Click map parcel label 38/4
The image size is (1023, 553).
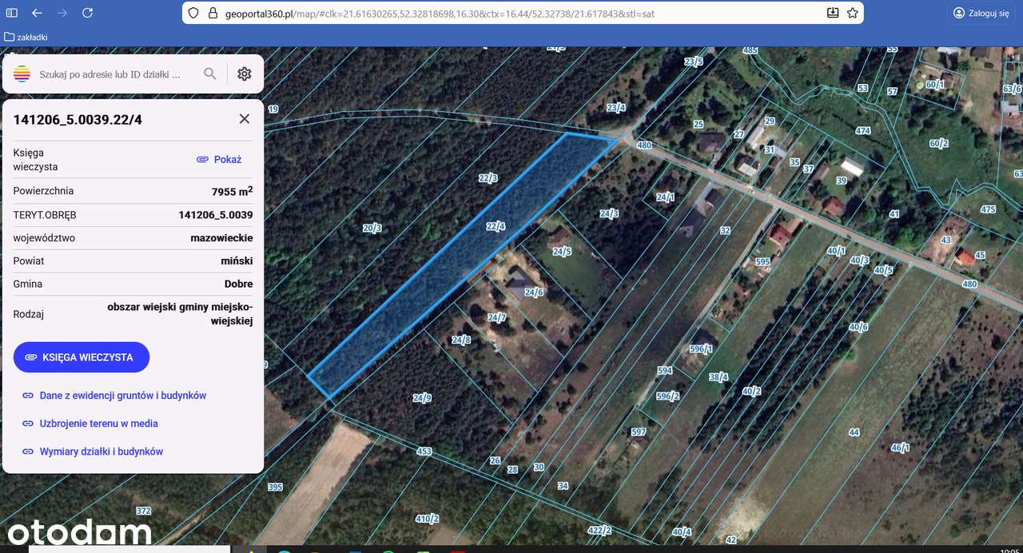point(718,377)
